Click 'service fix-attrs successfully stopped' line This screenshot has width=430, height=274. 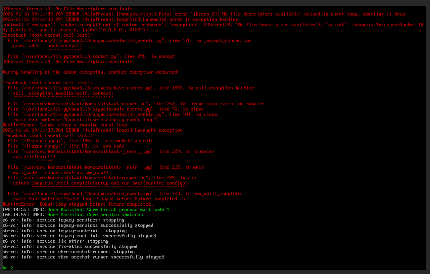pyautogui.click(x=70, y=247)
